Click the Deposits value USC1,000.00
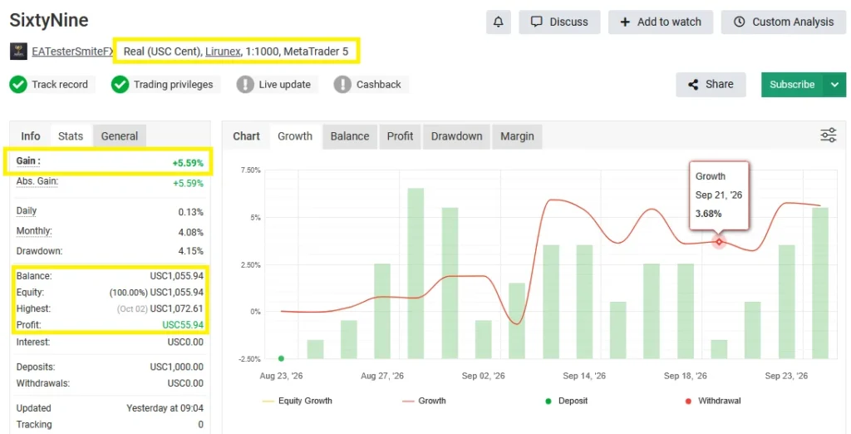 click(x=177, y=367)
